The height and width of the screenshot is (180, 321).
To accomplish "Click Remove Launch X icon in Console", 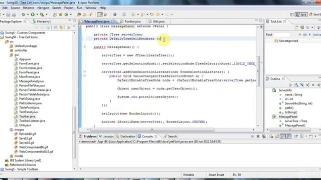I will point(258,136).
